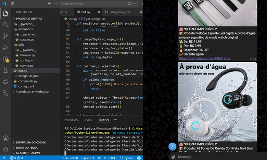Open the Manage gear icon

pos(5,150)
